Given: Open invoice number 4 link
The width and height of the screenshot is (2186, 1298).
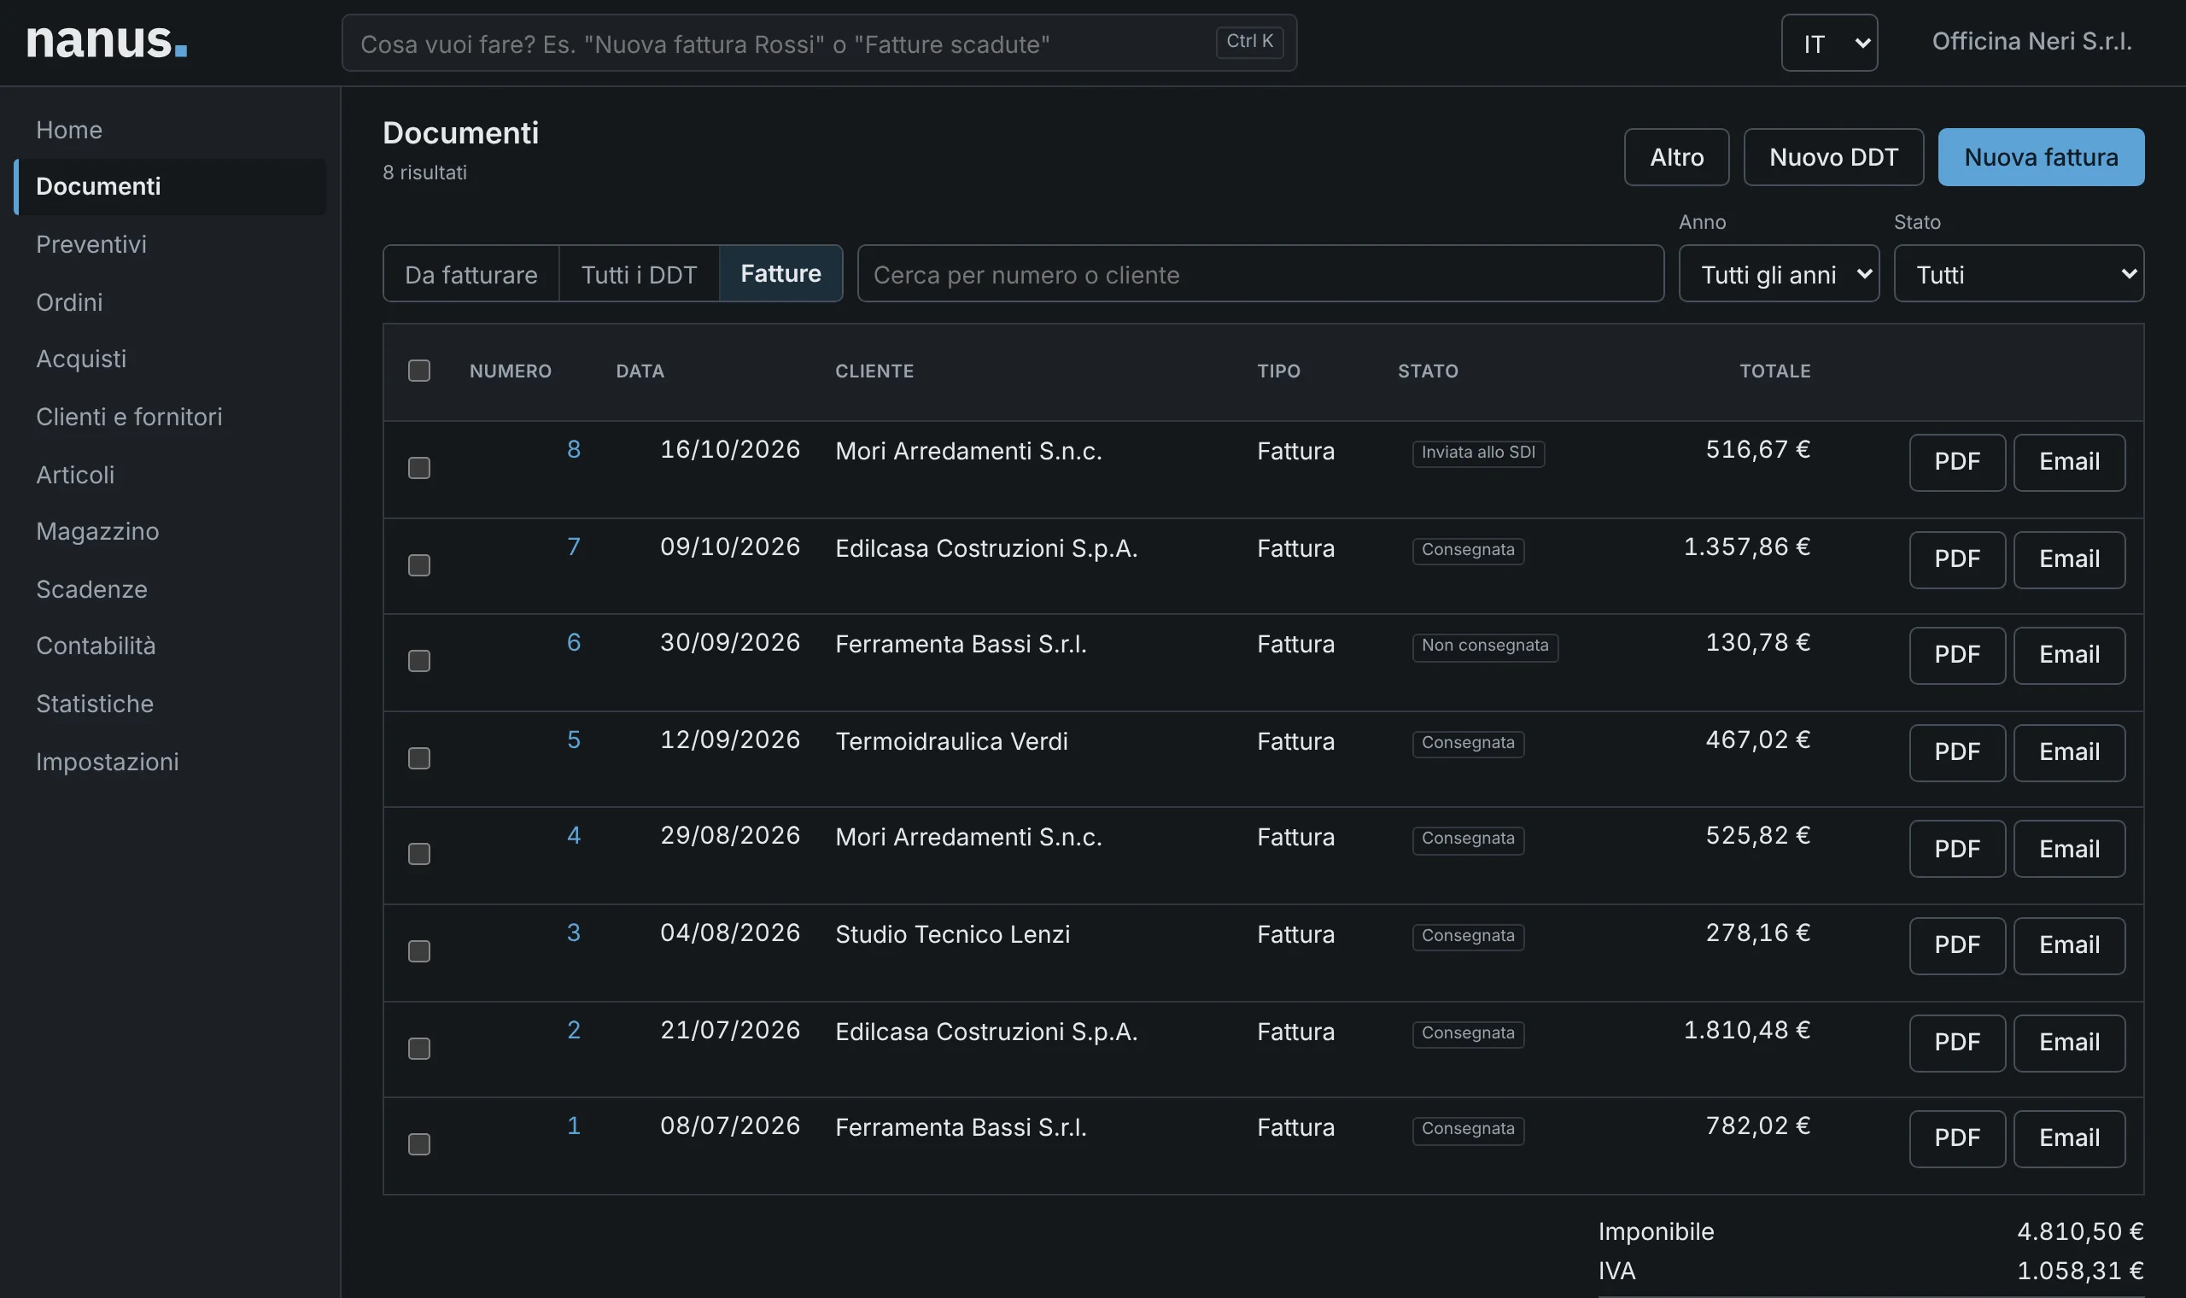Looking at the screenshot, I should click(574, 834).
